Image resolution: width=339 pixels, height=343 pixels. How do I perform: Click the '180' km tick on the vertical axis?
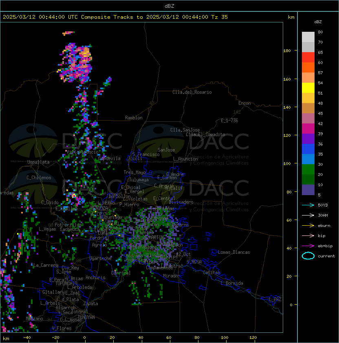click(x=287, y=51)
